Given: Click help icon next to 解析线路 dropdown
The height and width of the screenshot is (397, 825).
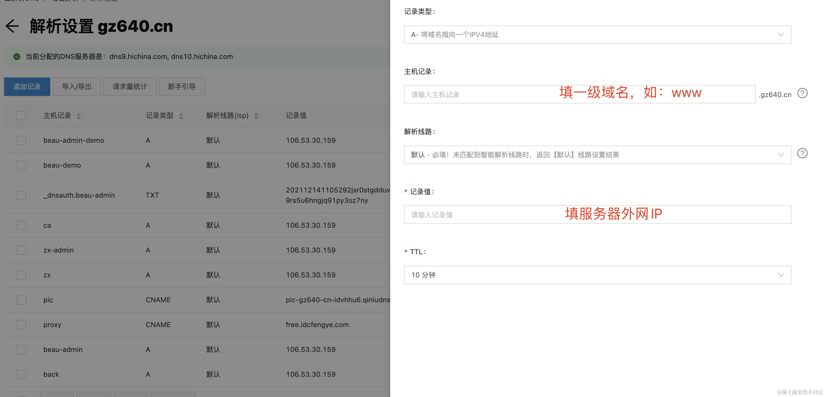Looking at the screenshot, I should pyautogui.click(x=802, y=153).
